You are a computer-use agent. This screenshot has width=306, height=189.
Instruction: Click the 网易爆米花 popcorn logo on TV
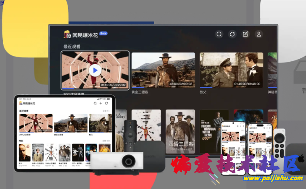(68, 34)
